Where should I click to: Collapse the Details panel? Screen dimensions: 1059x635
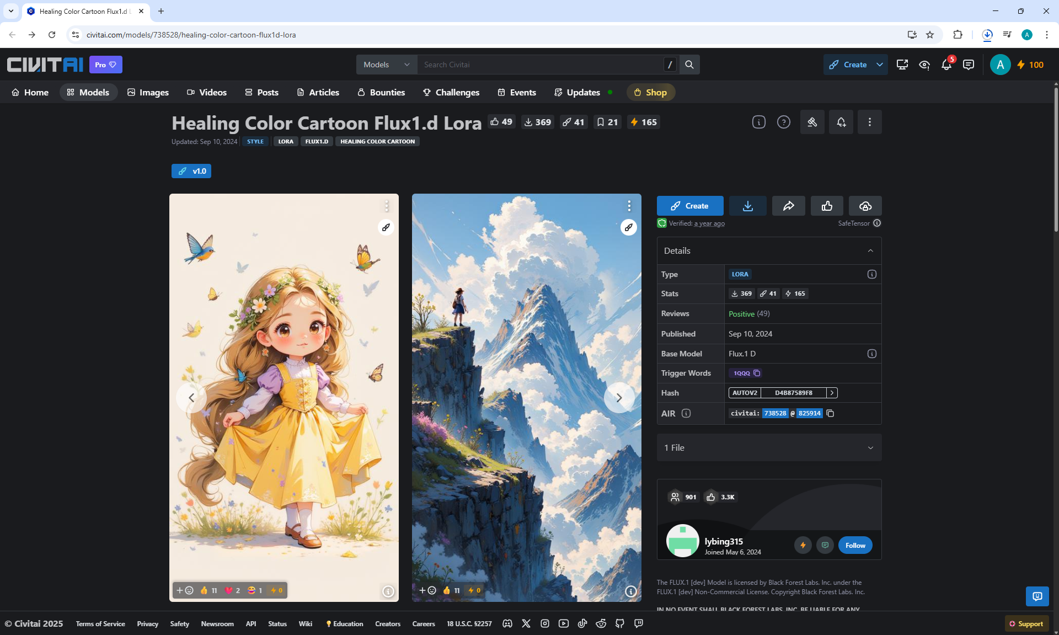click(870, 250)
